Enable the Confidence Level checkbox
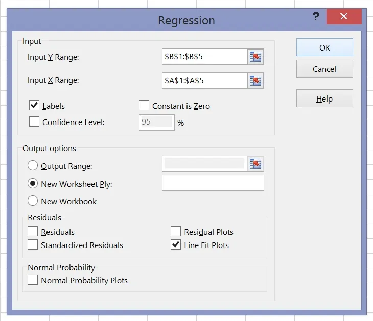Viewport: 373px width, 321px height. pos(34,122)
